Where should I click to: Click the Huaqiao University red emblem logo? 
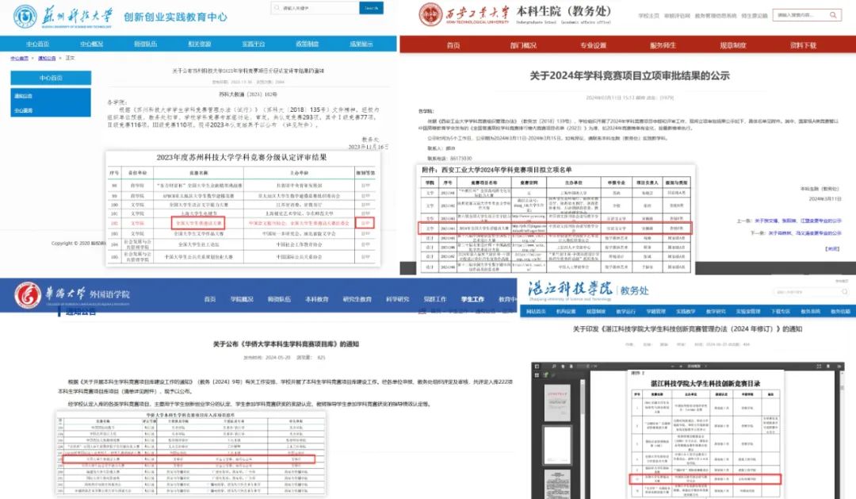pos(27,295)
